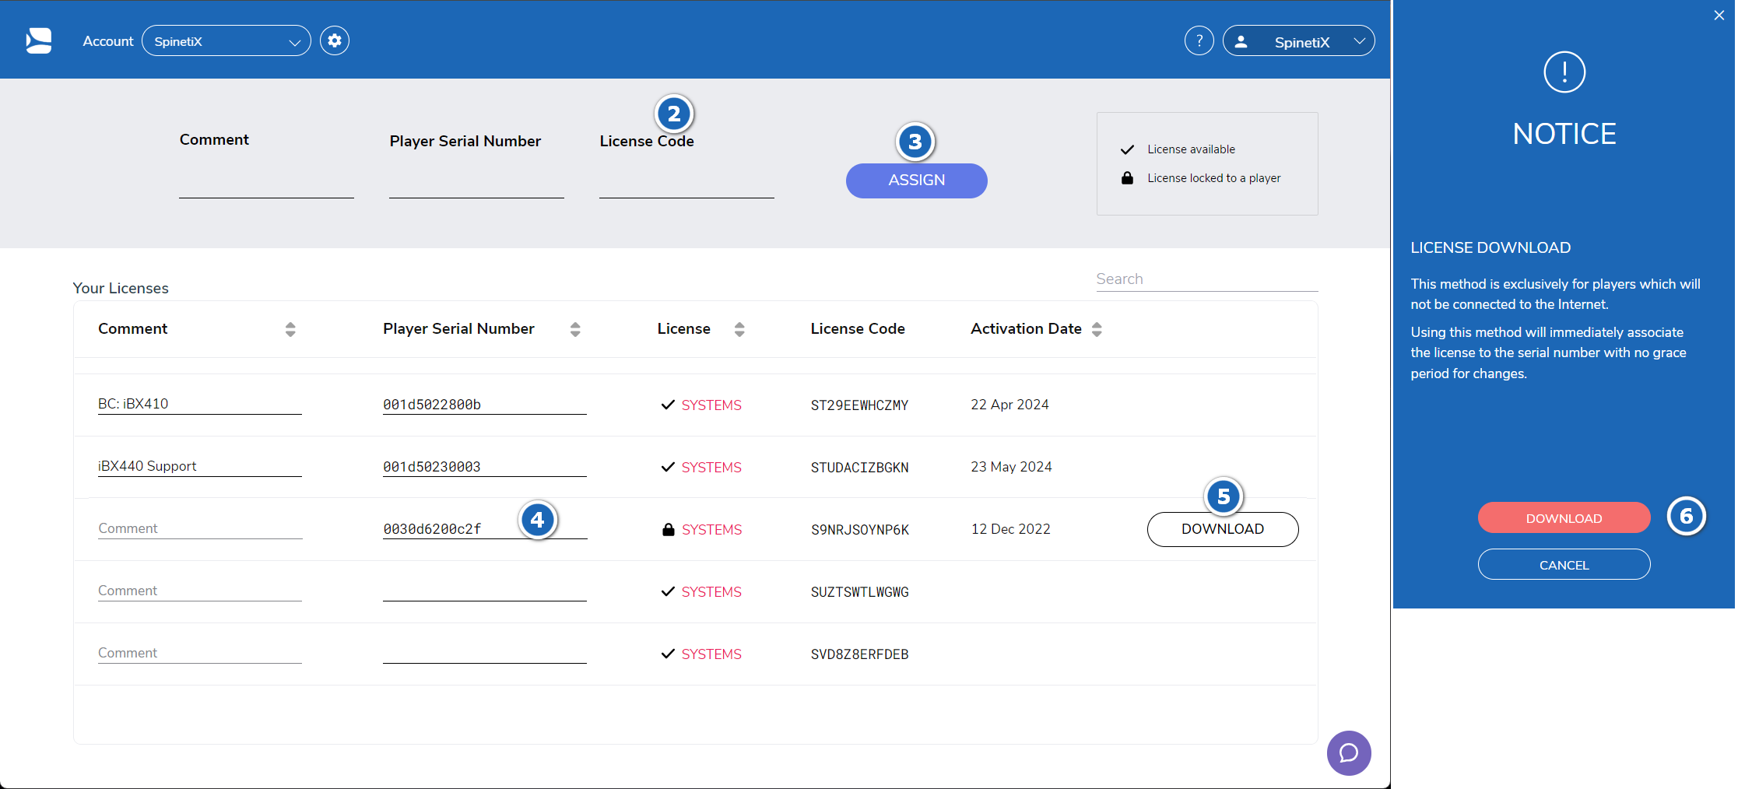The height and width of the screenshot is (789, 1738).
Task: Click activation date 12 Dec 2022
Action: click(x=1011, y=529)
